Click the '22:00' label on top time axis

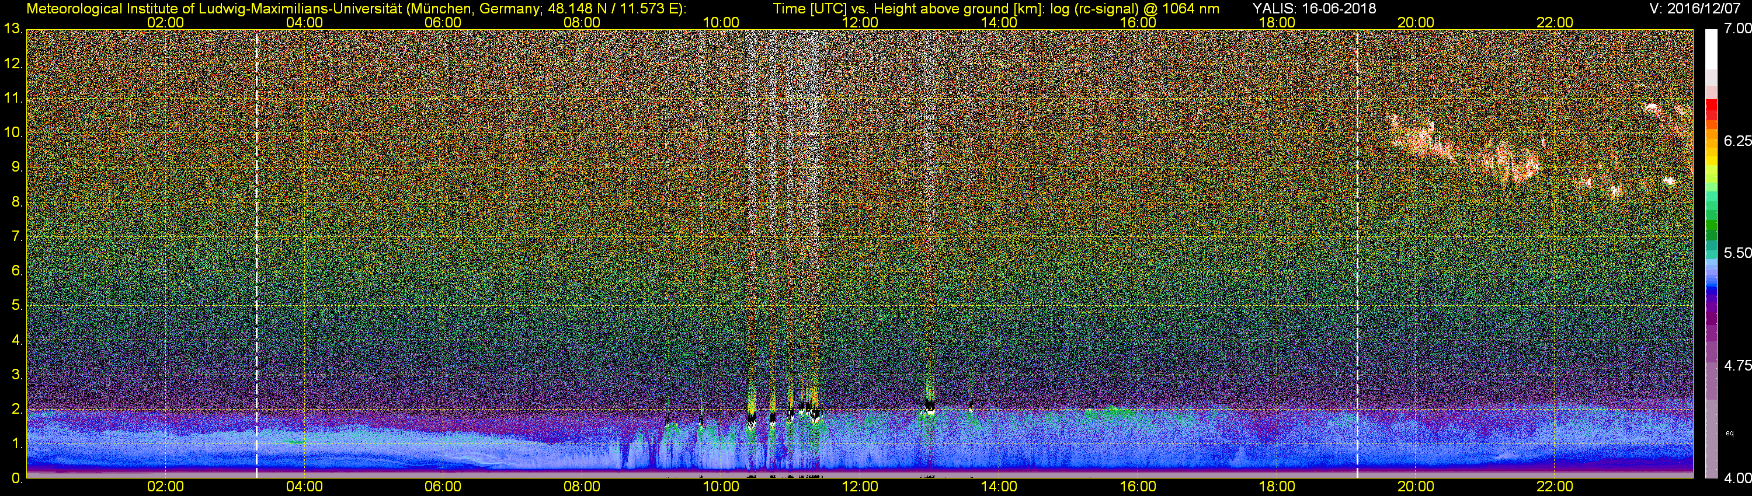(1555, 22)
